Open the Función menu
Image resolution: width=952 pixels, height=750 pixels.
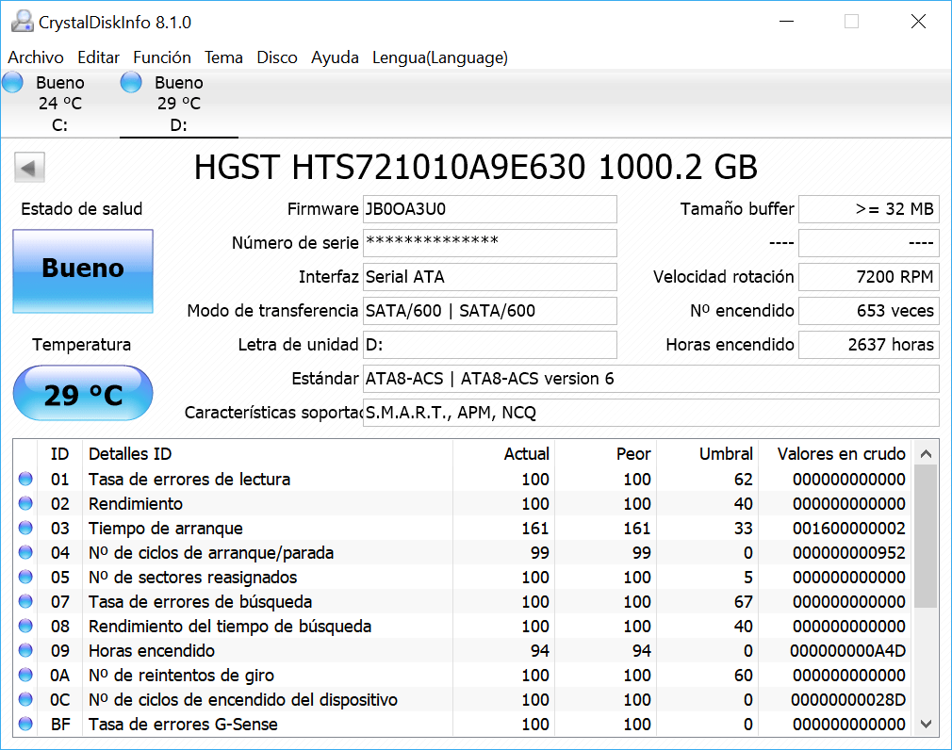pyautogui.click(x=162, y=57)
